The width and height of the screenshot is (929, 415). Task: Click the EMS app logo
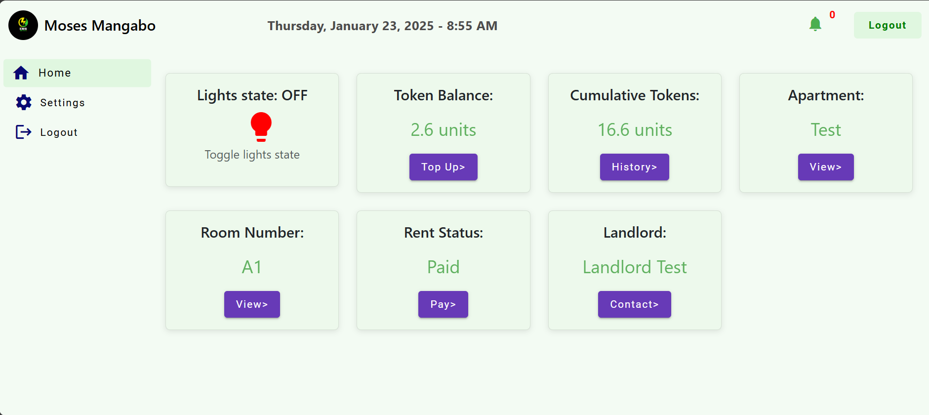(23, 25)
